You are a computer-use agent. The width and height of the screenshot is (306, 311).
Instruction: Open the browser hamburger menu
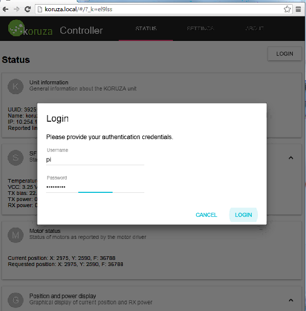[x=298, y=9]
